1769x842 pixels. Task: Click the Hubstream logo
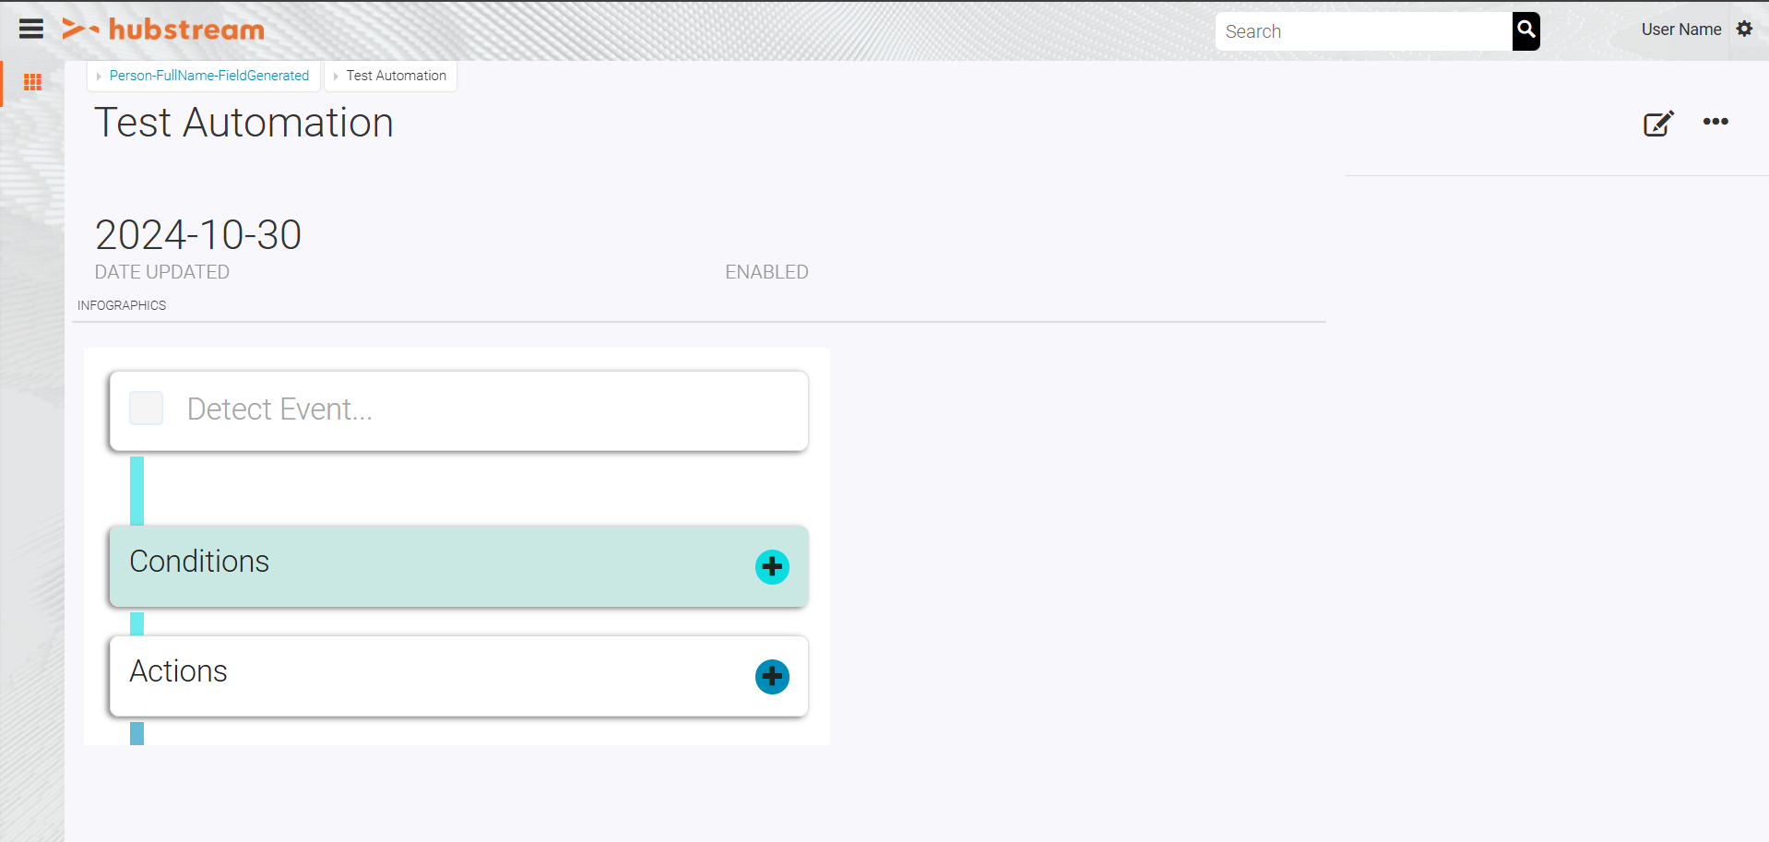click(162, 29)
